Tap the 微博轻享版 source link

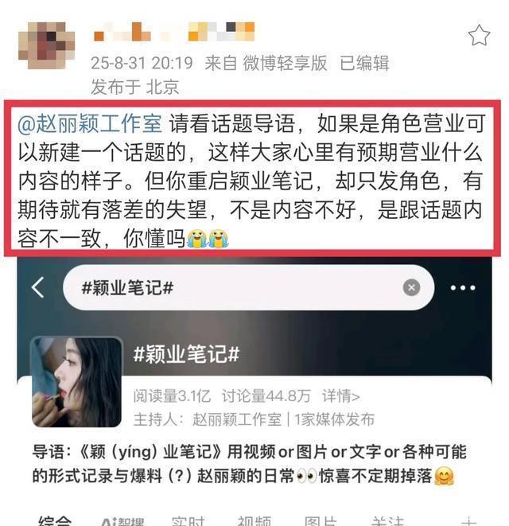point(285,63)
